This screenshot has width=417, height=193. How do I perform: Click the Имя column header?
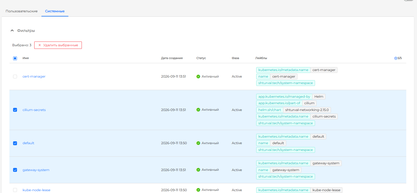point(26,58)
